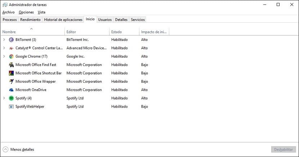Viewport: 299px width, 157px height.
Task: Select the SpotifyWebHelper row name
Action: click(30, 106)
